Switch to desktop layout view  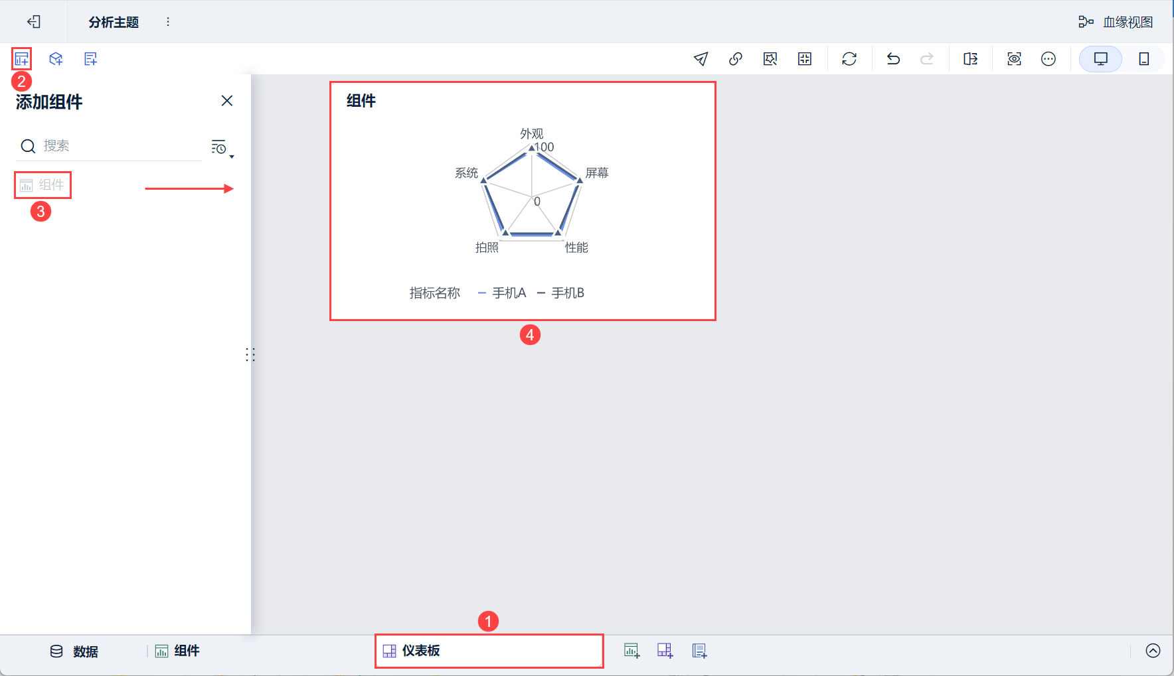[x=1100, y=59]
